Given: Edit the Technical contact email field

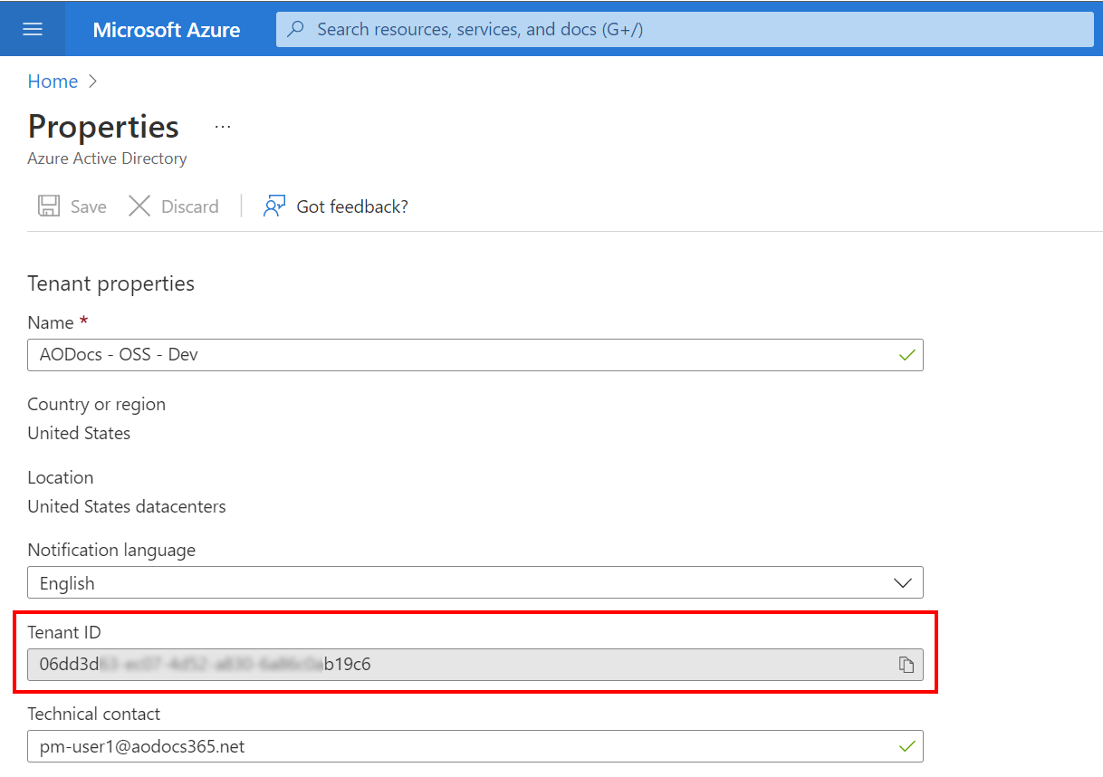Looking at the screenshot, I should pyautogui.click(x=453, y=746).
